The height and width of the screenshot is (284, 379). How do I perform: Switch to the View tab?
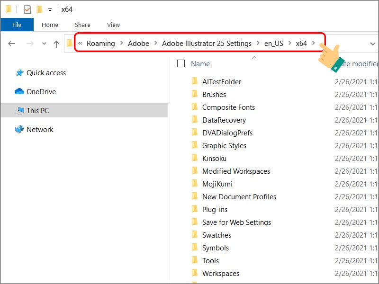click(x=113, y=25)
